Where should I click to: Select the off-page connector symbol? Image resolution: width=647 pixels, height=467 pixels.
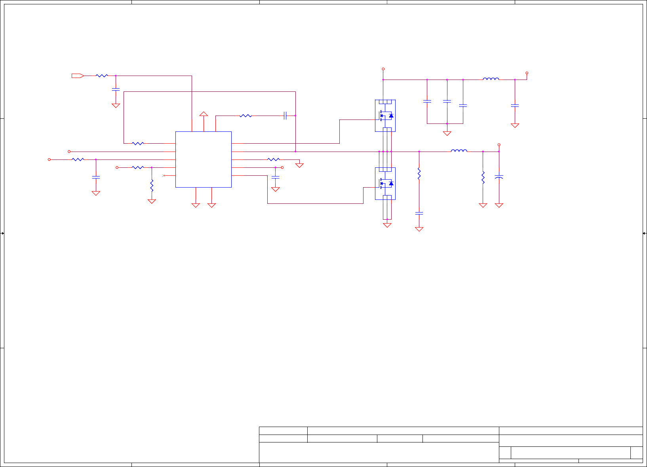[x=78, y=76]
